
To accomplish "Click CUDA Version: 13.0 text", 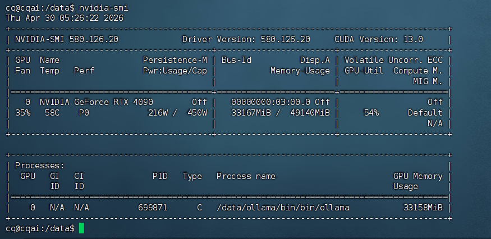I will (379, 39).
